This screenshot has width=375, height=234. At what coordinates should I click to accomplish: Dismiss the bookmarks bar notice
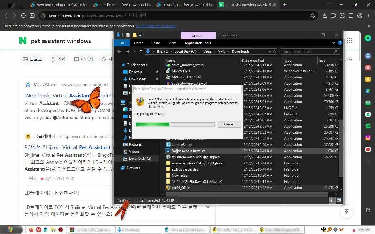point(369,26)
